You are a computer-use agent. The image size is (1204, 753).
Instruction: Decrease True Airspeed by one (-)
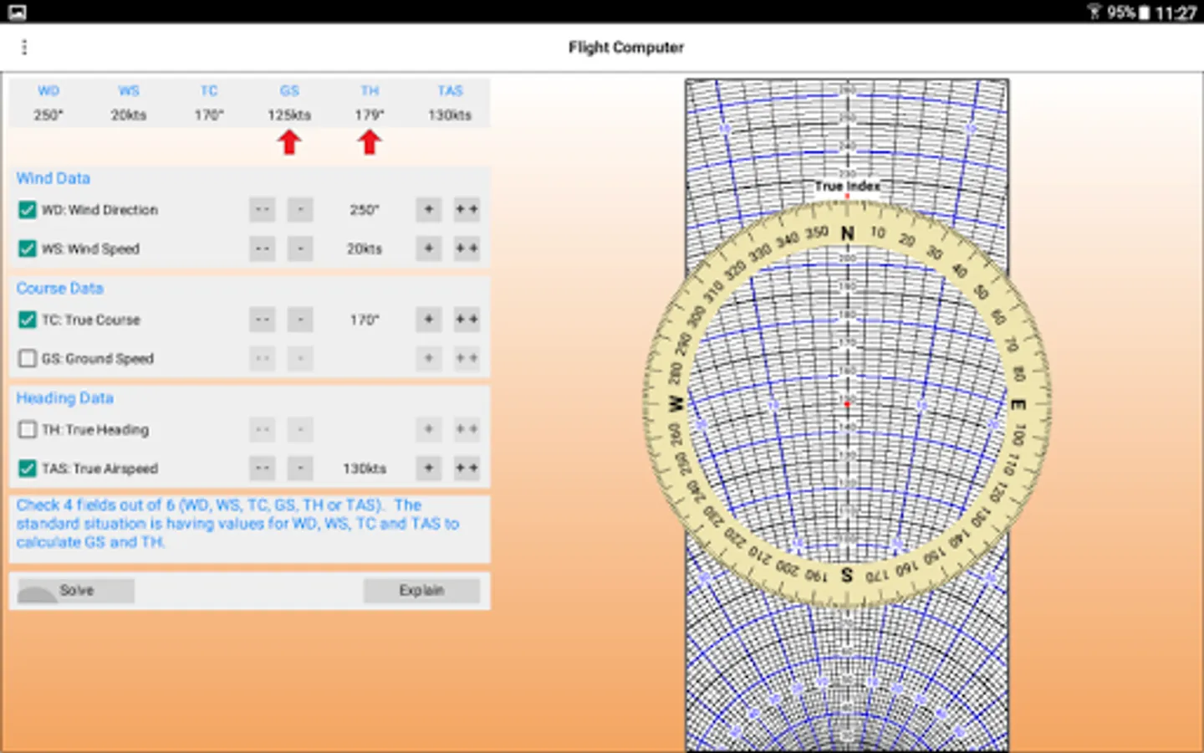point(300,469)
